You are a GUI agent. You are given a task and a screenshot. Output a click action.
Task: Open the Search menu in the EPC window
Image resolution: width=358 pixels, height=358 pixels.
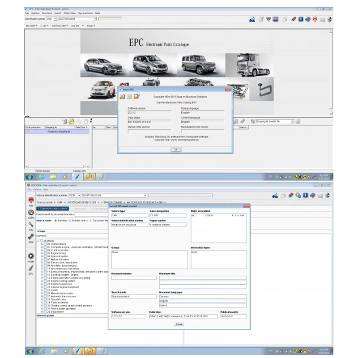coord(58,13)
